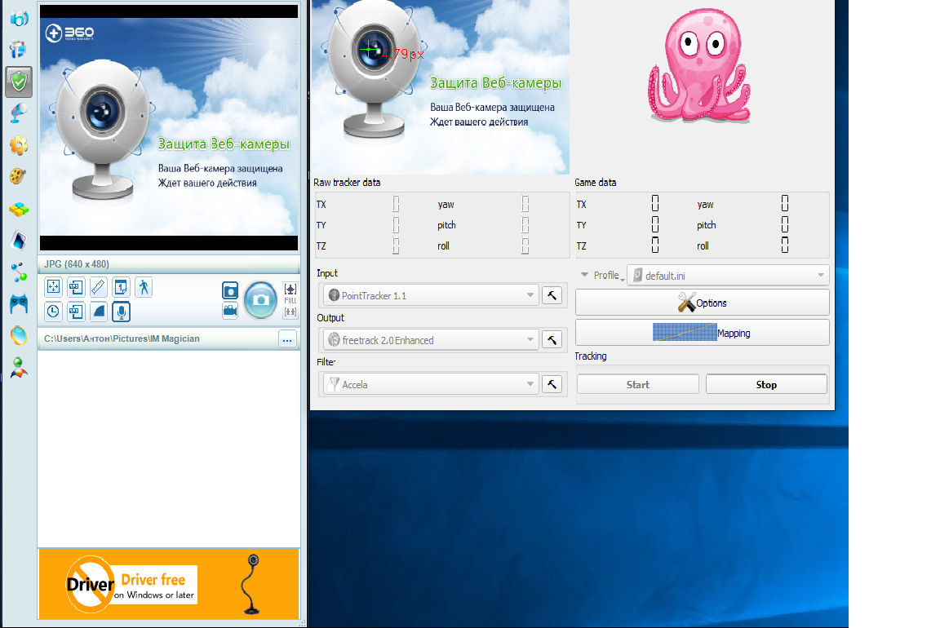Click the Stop tracking button
The width and height of the screenshot is (940, 628).
[x=766, y=385]
